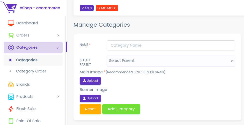Click the Flash Sale lightning bolt icon
Viewport: 244px width, 125px height.
click(x=11, y=109)
